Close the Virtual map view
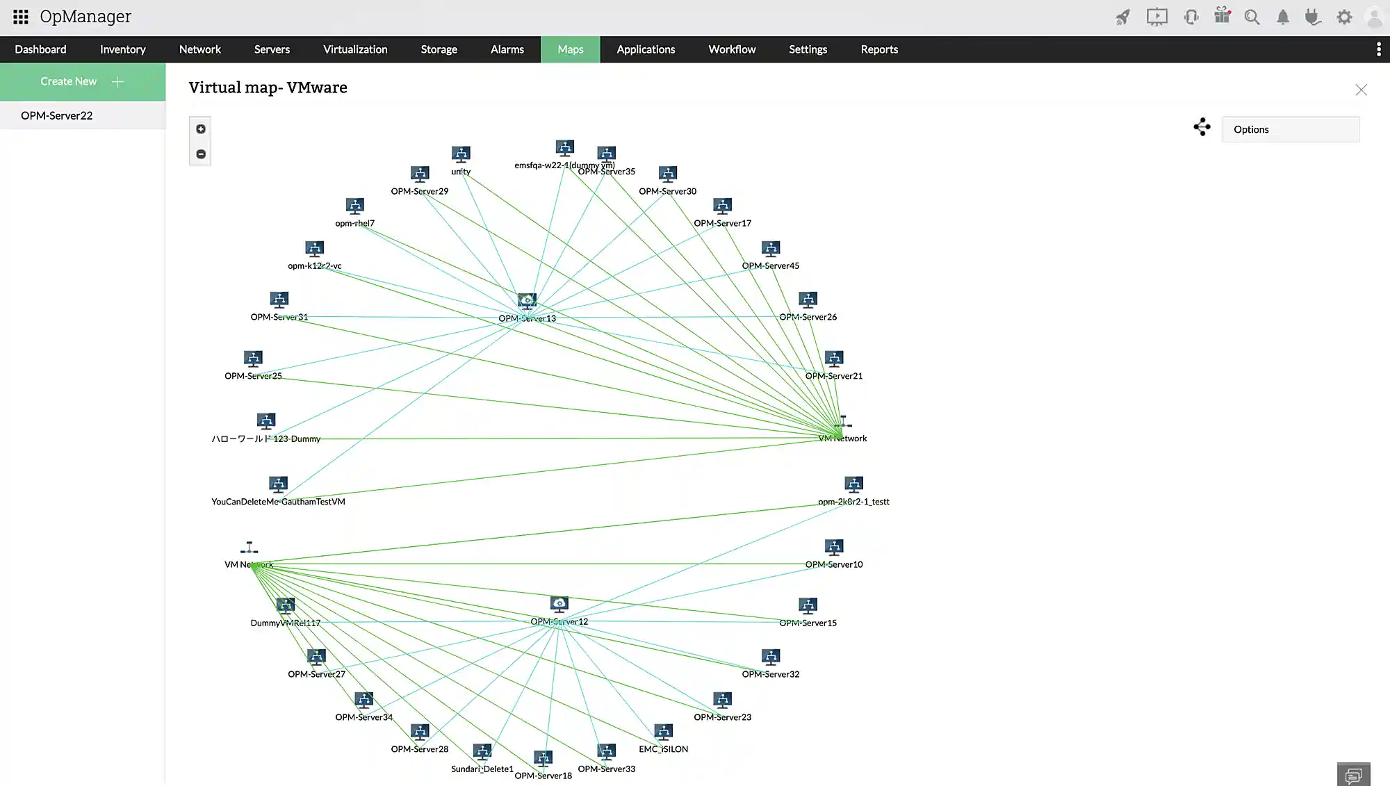This screenshot has width=1390, height=786. (1361, 90)
